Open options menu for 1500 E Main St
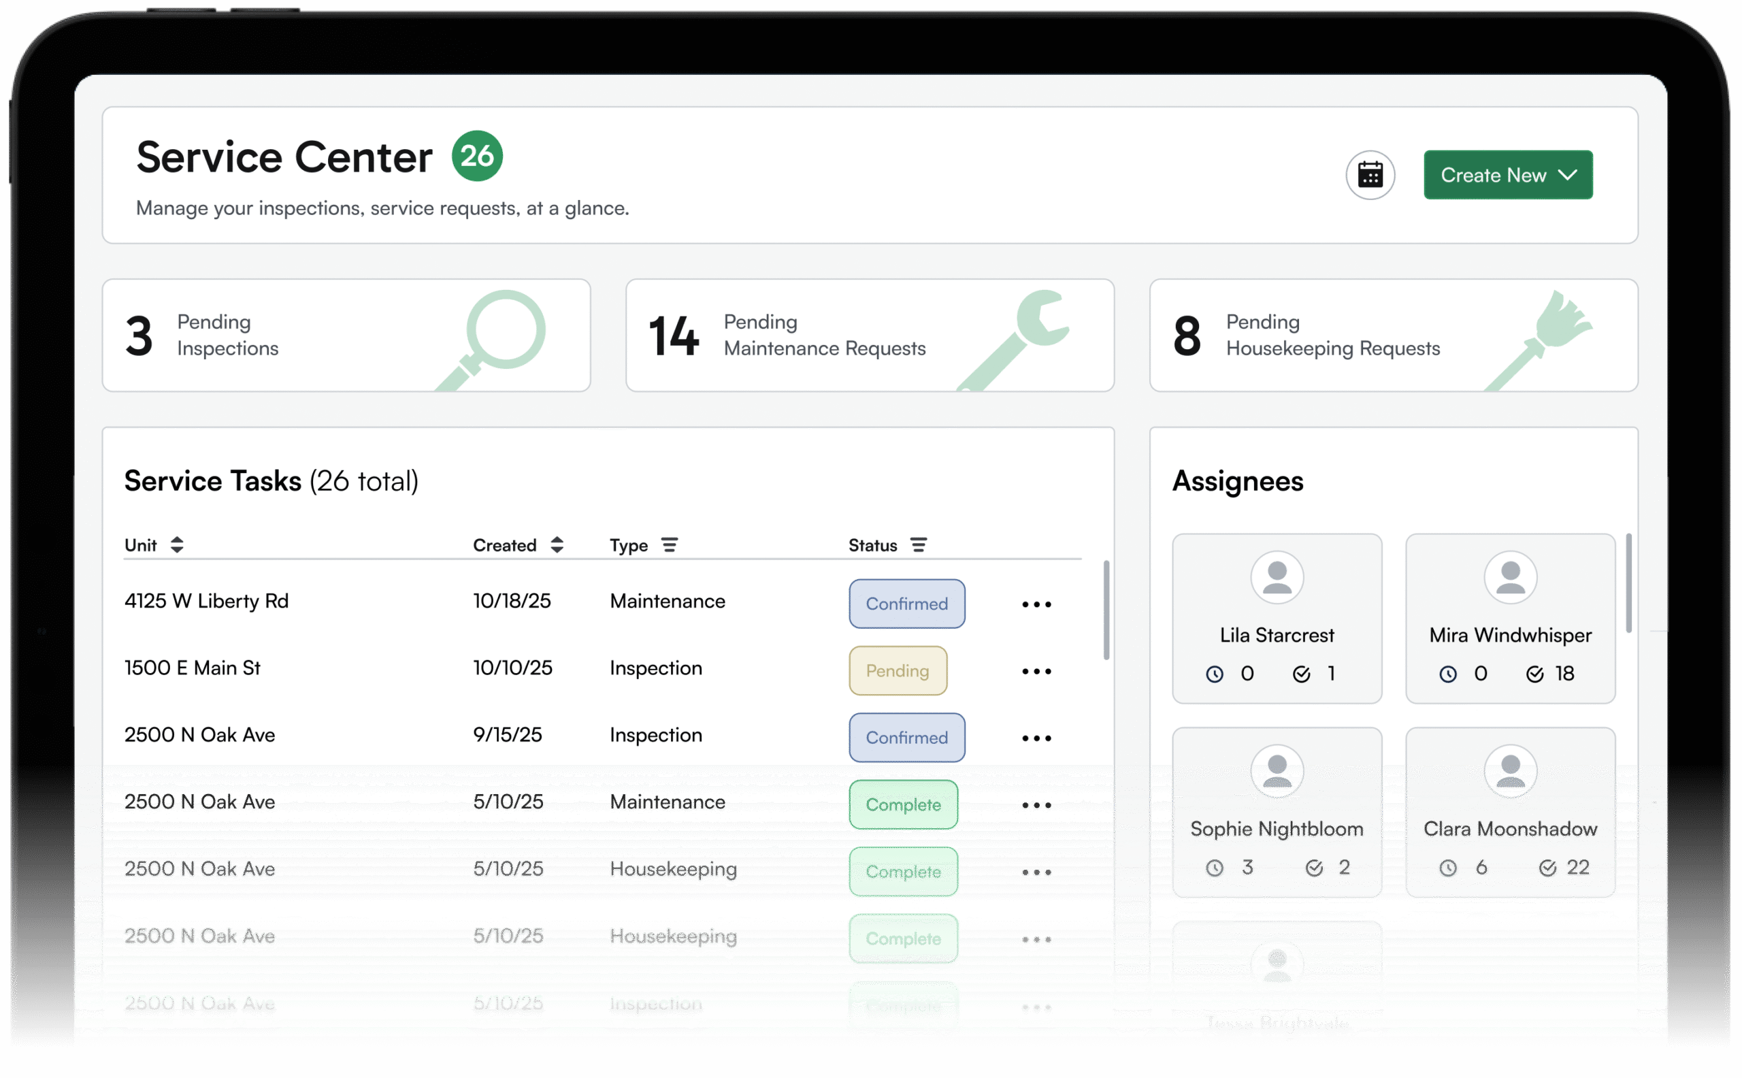 pos(1036,672)
